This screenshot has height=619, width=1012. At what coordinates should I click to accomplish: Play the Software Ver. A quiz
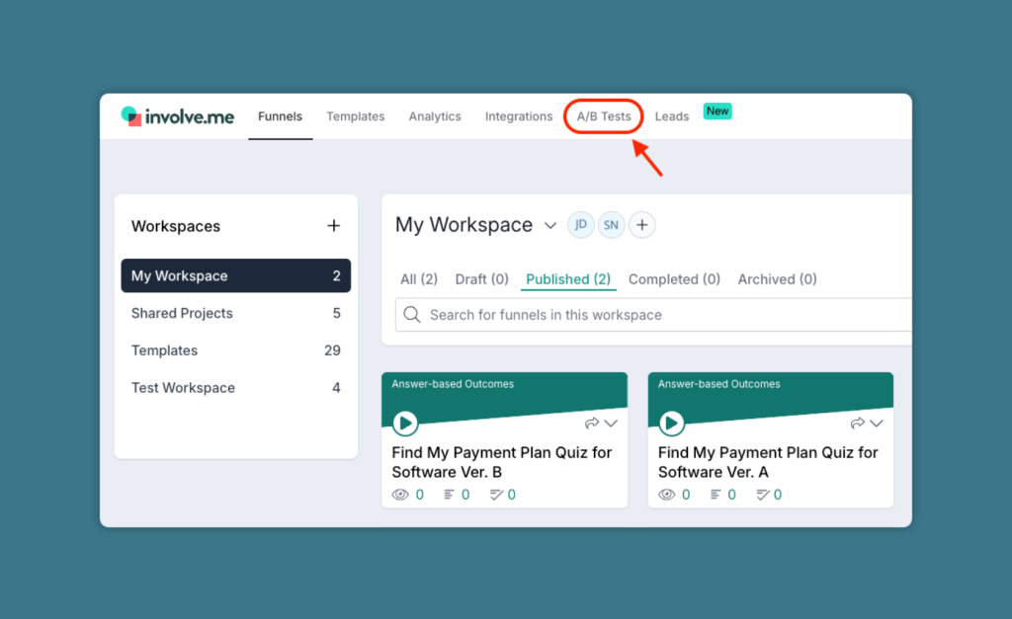(672, 424)
